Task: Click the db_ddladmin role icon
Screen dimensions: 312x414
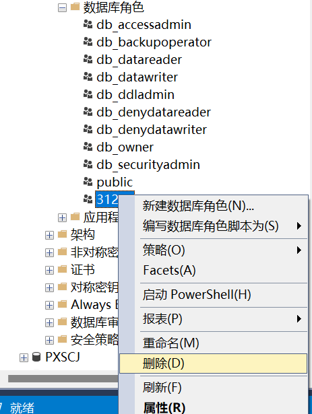Action: click(x=88, y=94)
